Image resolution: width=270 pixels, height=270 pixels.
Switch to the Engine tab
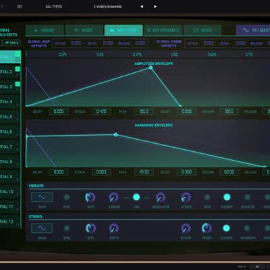[x=45, y=30]
